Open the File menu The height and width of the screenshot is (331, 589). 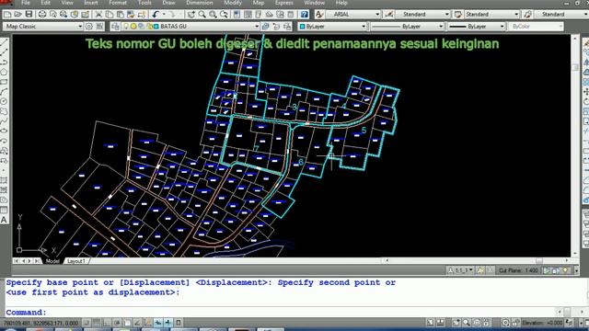tap(26, 3)
